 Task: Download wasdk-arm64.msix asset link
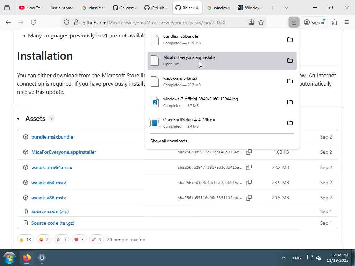52,167
